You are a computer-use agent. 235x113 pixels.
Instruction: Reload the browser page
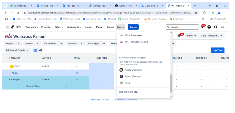(18, 13)
